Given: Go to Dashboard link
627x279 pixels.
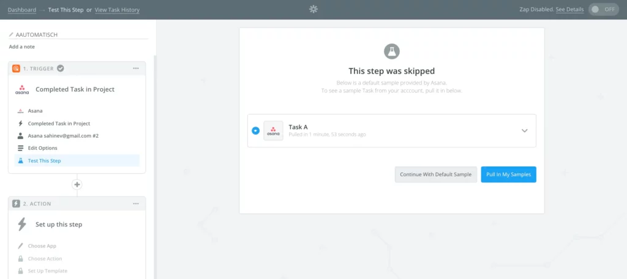Looking at the screenshot, I should click(x=22, y=10).
